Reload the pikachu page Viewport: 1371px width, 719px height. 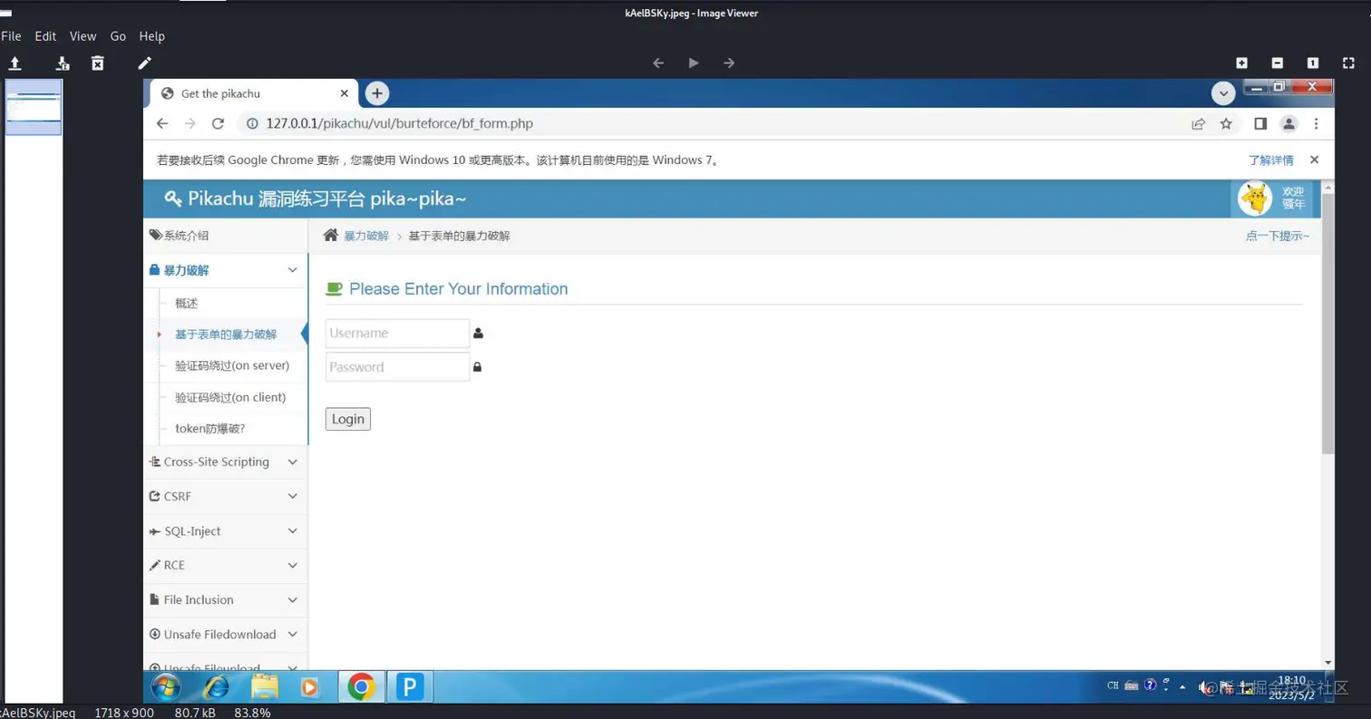click(x=218, y=123)
